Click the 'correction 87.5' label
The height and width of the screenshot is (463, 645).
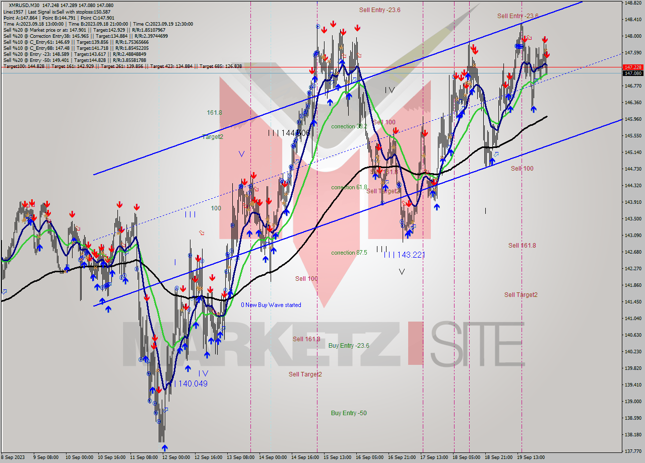click(x=349, y=253)
